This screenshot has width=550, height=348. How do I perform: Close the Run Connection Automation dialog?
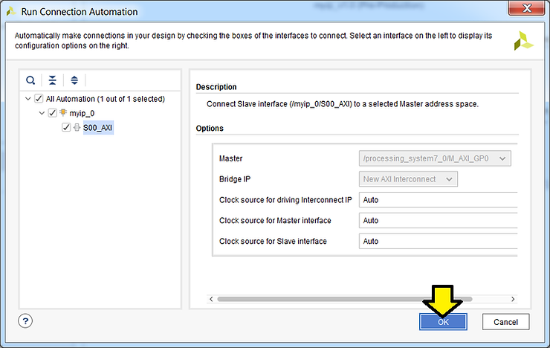pos(527,8)
